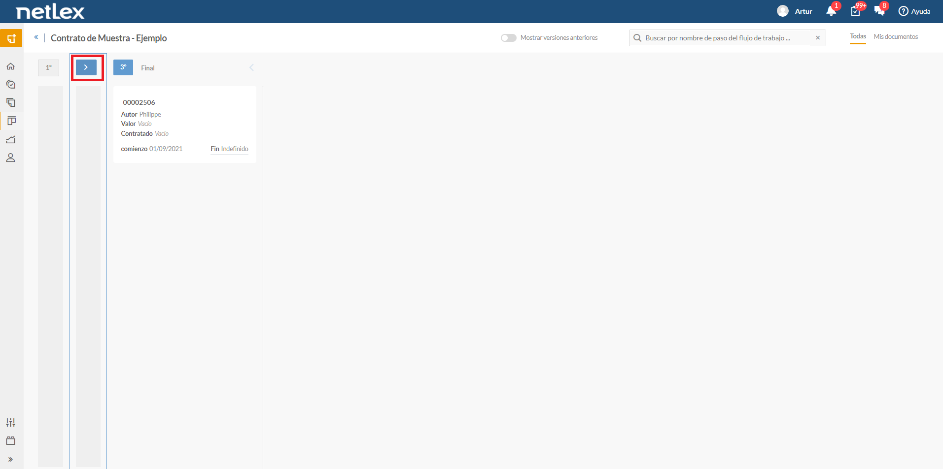Open the settings sliders sidebar icon
Screen dimensions: 943x469
(11, 422)
